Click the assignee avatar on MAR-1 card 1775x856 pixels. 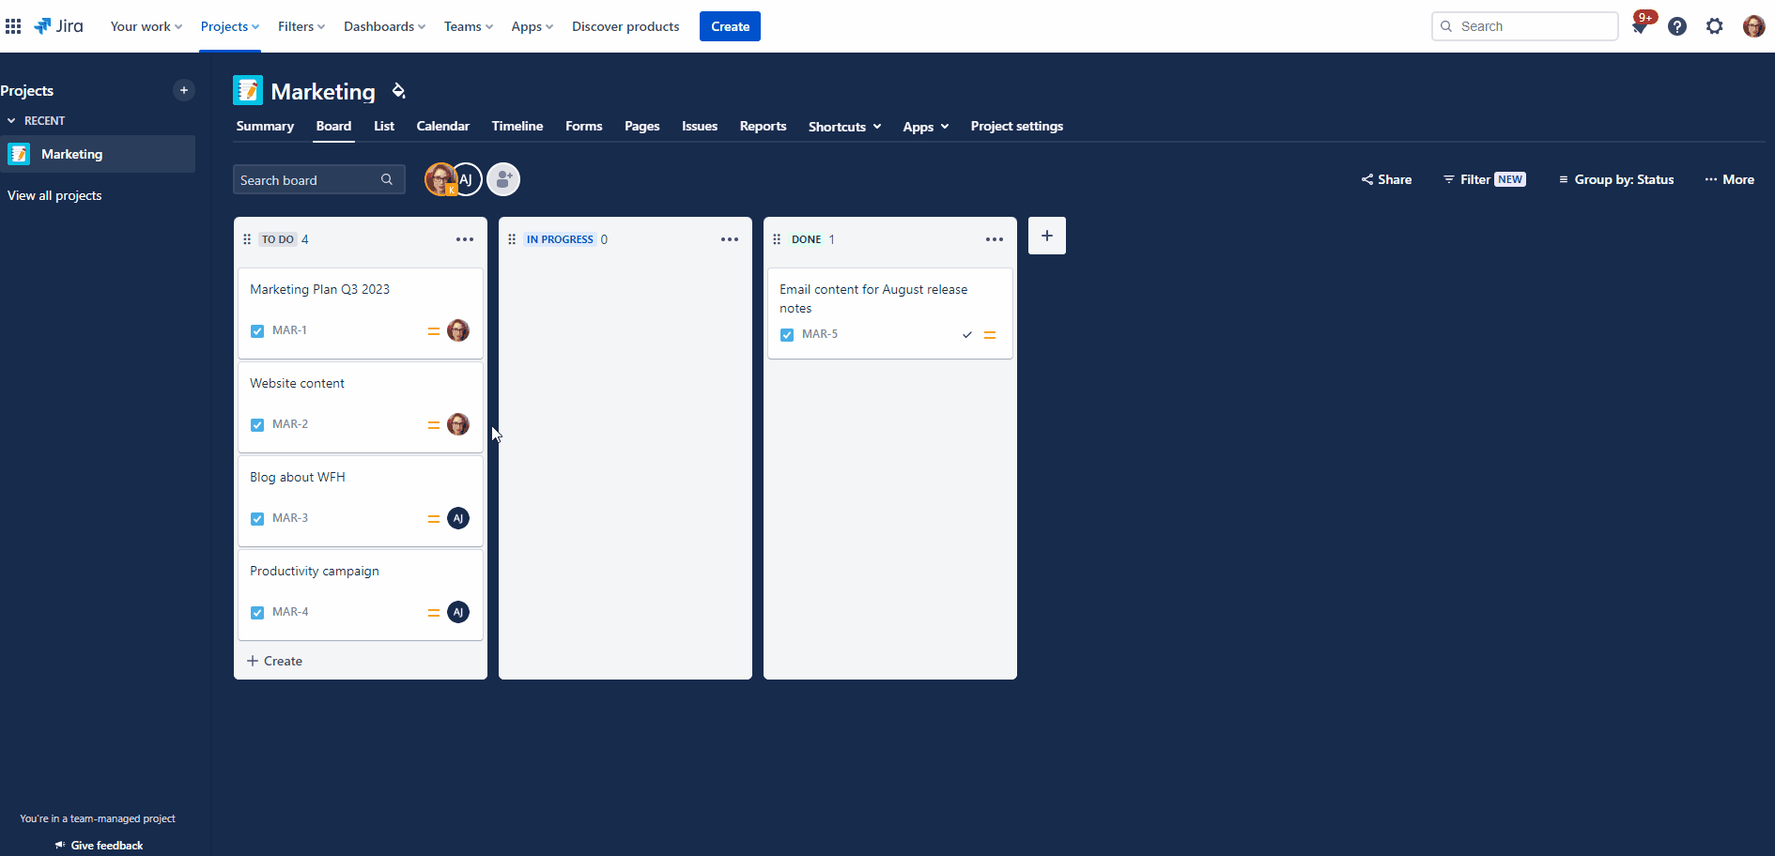(458, 330)
